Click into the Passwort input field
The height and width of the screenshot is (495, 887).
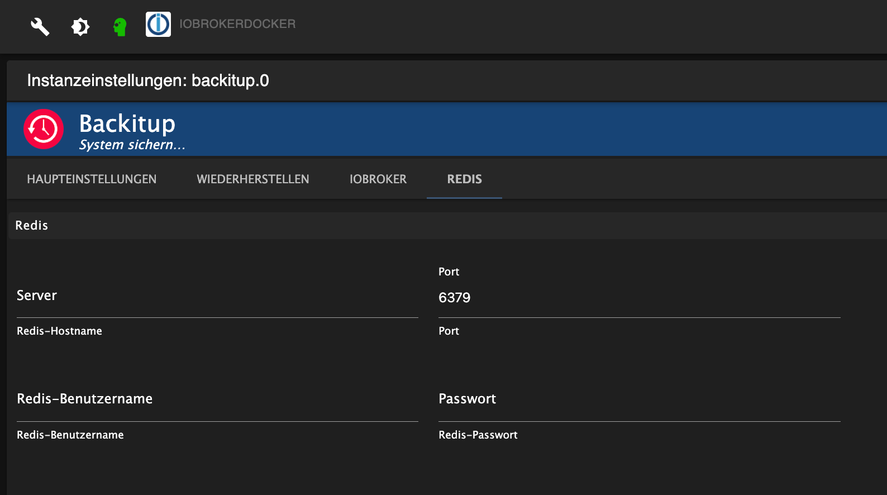coord(640,400)
